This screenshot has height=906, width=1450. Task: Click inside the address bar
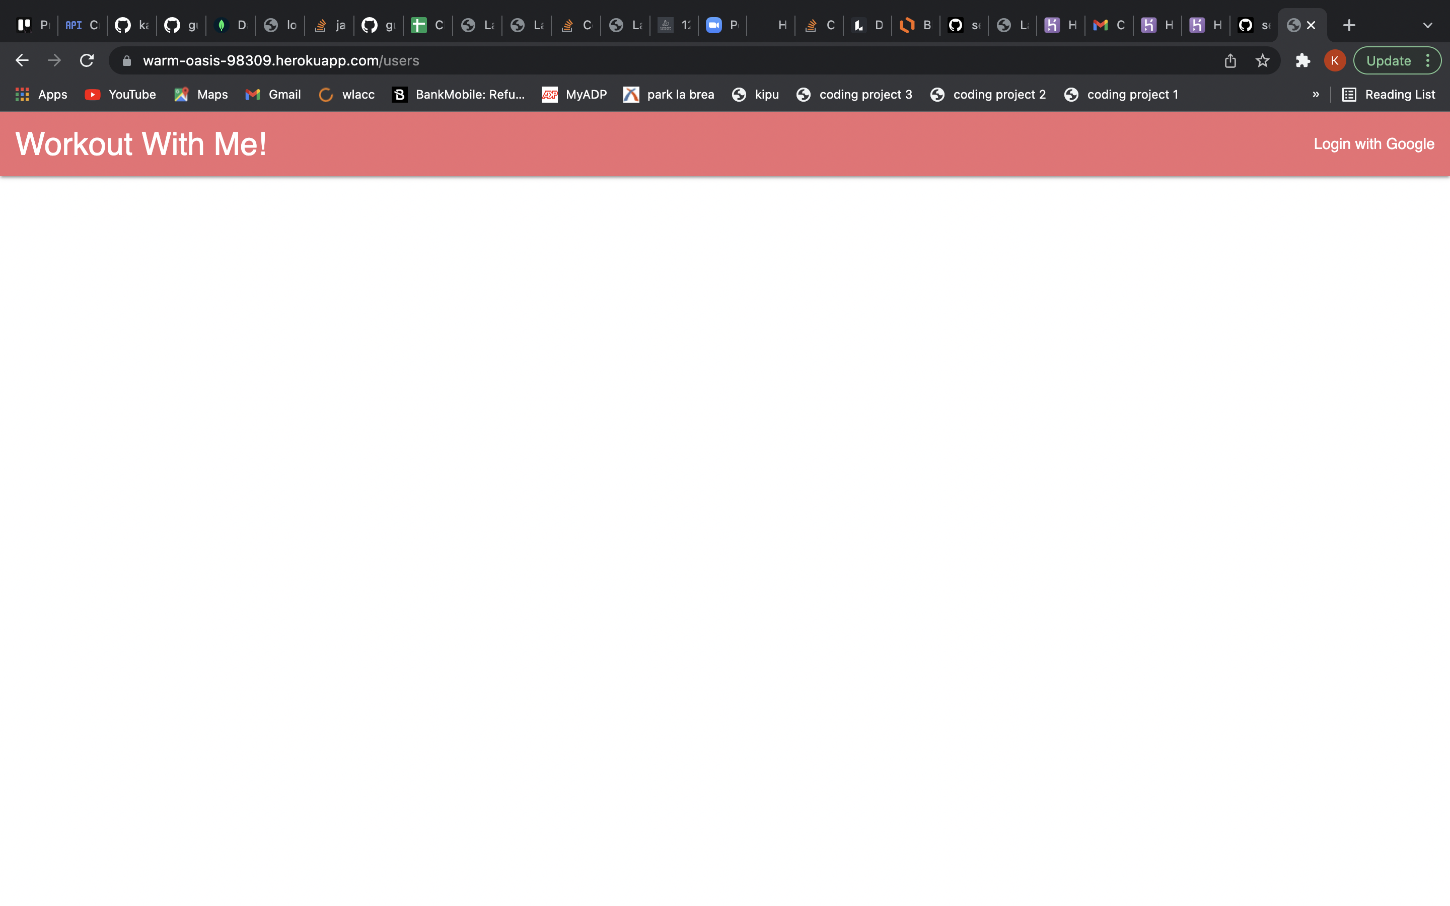[539, 60]
